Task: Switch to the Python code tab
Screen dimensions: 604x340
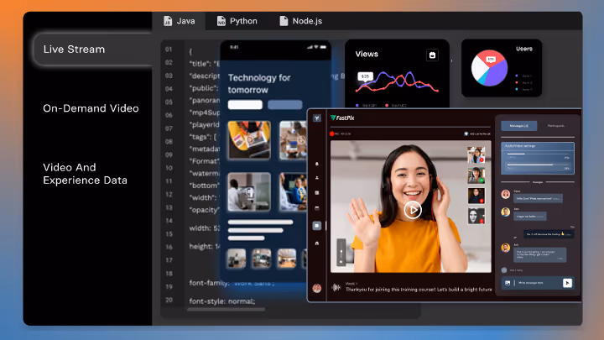Action: [x=237, y=21]
